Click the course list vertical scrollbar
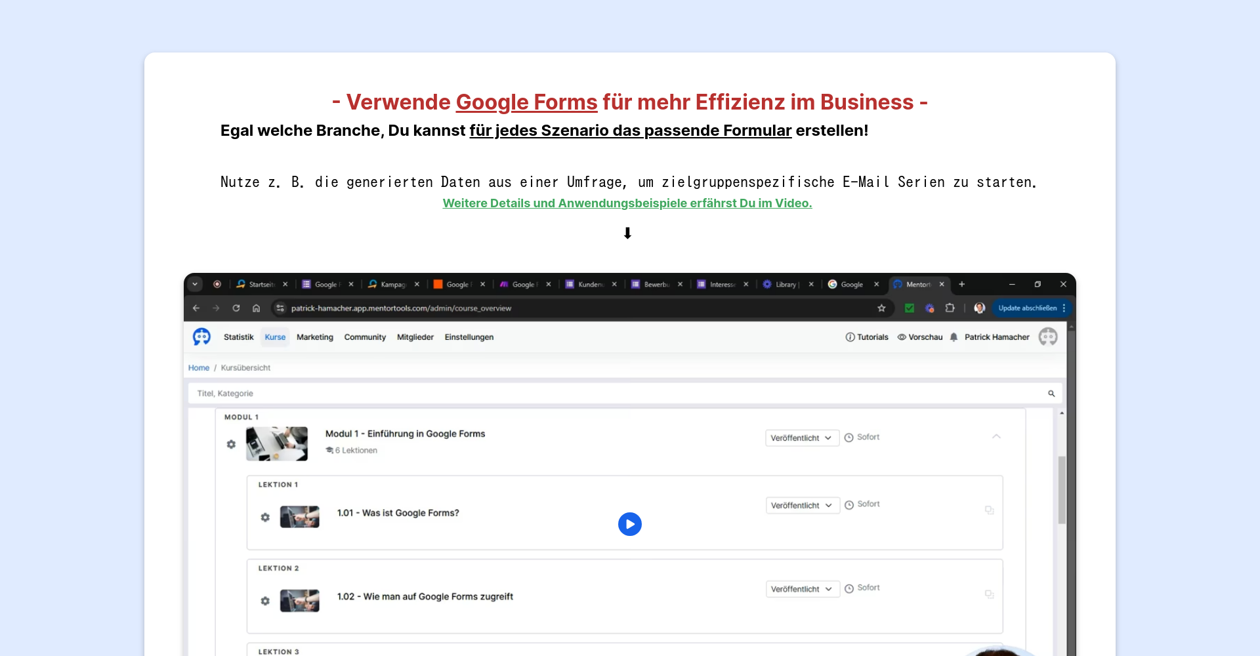Image resolution: width=1260 pixels, height=656 pixels. tap(1062, 490)
